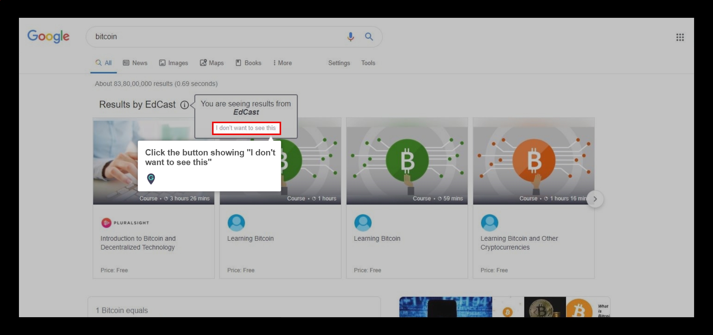
Task: Switch to the Images tab
Action: [173, 63]
